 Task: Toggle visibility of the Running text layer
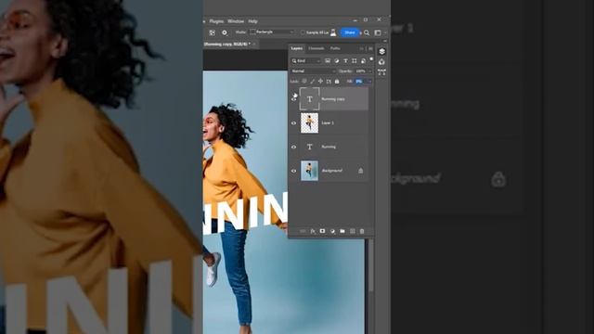pos(293,147)
